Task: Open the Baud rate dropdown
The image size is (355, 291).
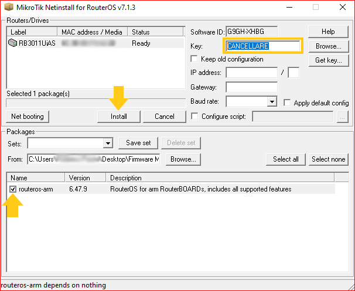Action: (x=272, y=101)
